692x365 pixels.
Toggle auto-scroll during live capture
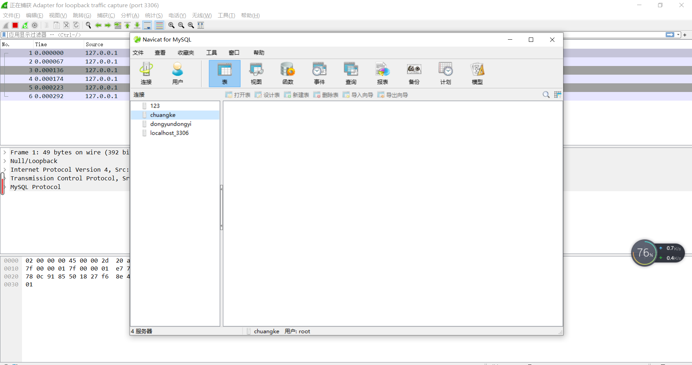[147, 25]
